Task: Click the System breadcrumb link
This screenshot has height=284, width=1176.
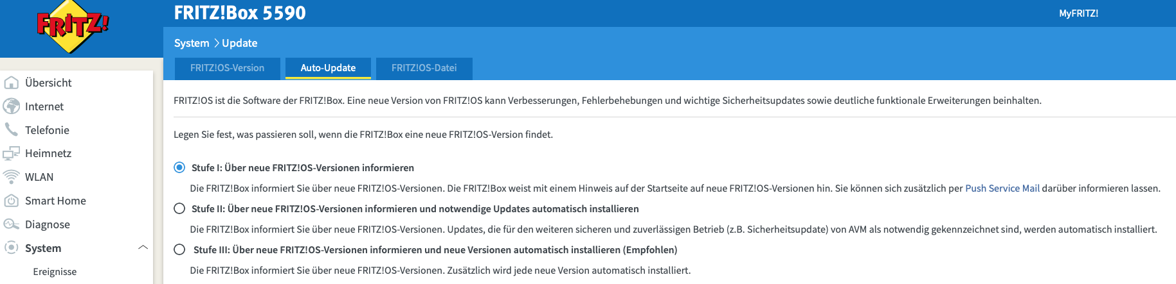Action: coord(192,43)
